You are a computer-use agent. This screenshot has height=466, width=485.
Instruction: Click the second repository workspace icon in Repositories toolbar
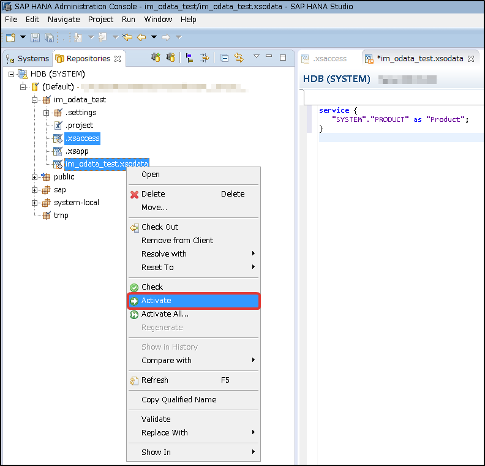pyautogui.click(x=170, y=58)
